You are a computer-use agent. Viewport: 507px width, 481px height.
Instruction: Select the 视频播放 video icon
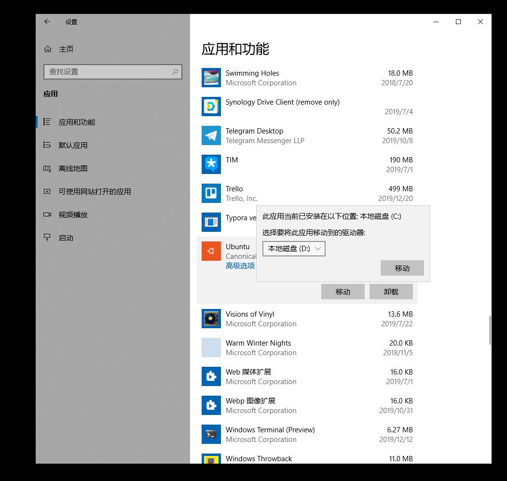[47, 214]
